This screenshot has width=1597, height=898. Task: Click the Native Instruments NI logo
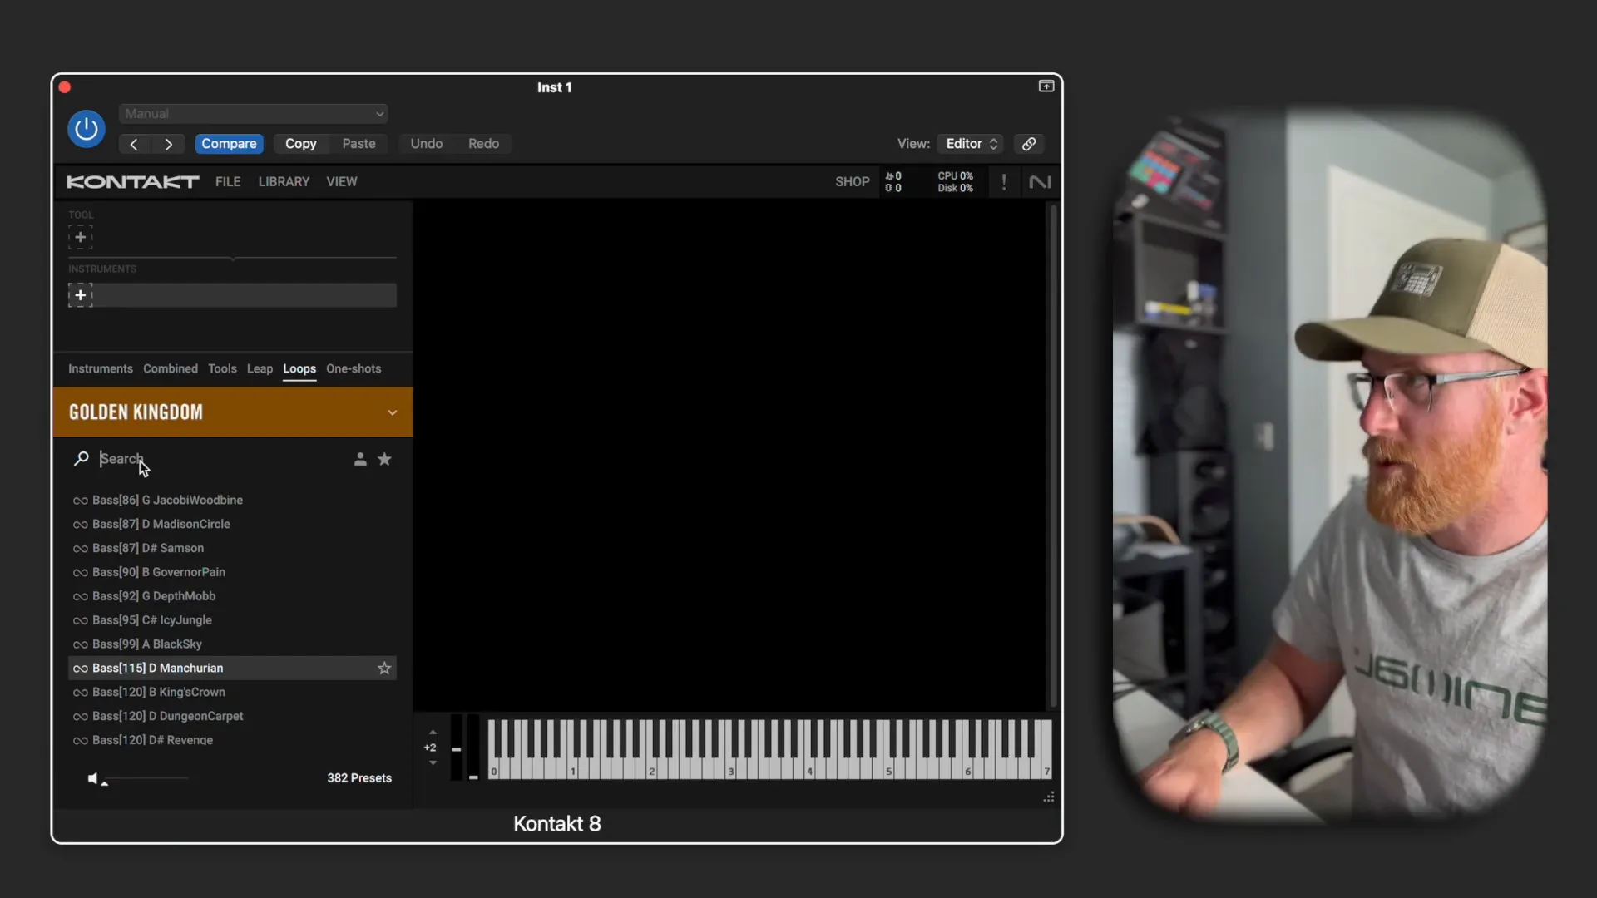(x=1040, y=182)
